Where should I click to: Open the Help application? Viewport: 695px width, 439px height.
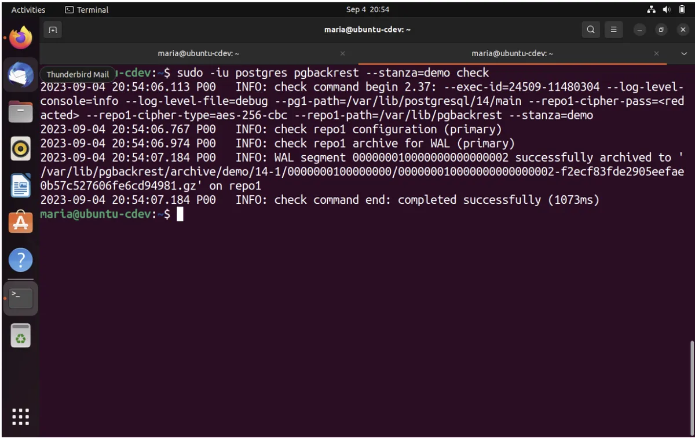pyautogui.click(x=21, y=260)
